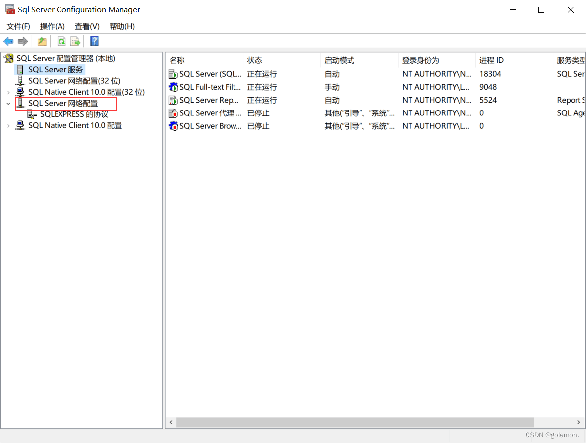Click the SQL Server Rep... service icon

click(173, 100)
